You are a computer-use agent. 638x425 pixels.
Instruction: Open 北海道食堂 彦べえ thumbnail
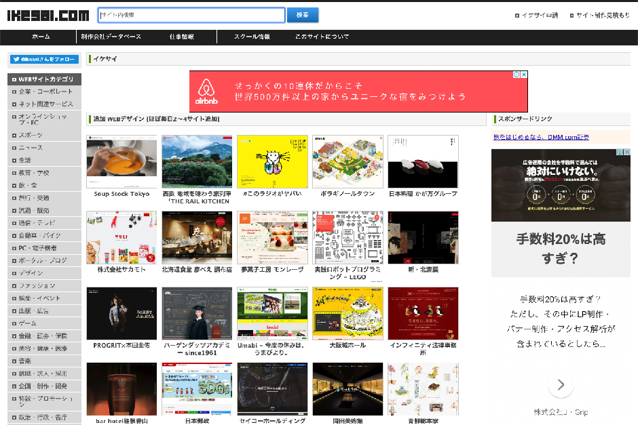pos(197,237)
